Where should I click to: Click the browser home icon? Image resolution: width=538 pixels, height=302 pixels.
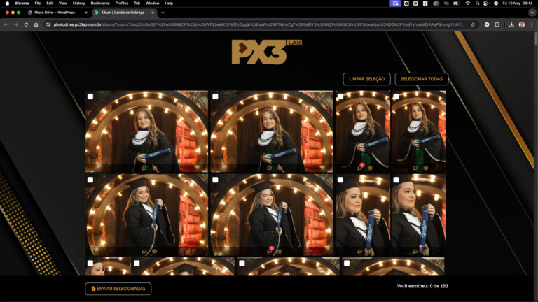point(36,24)
